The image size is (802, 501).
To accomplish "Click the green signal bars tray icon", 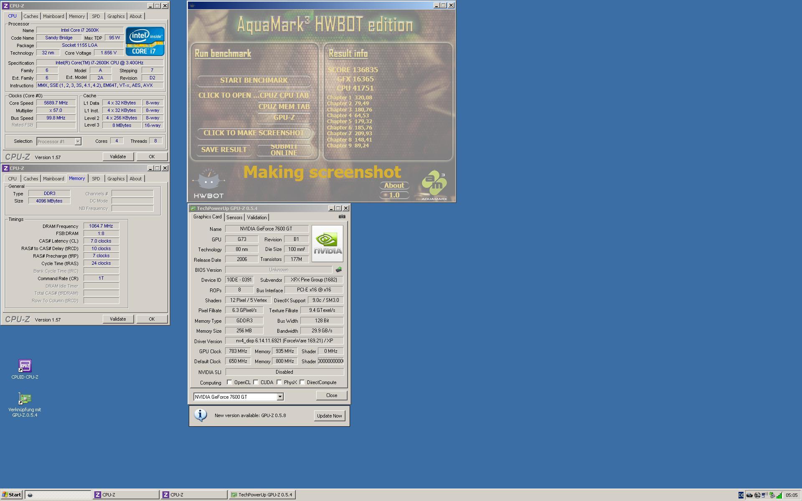I will click(779, 495).
